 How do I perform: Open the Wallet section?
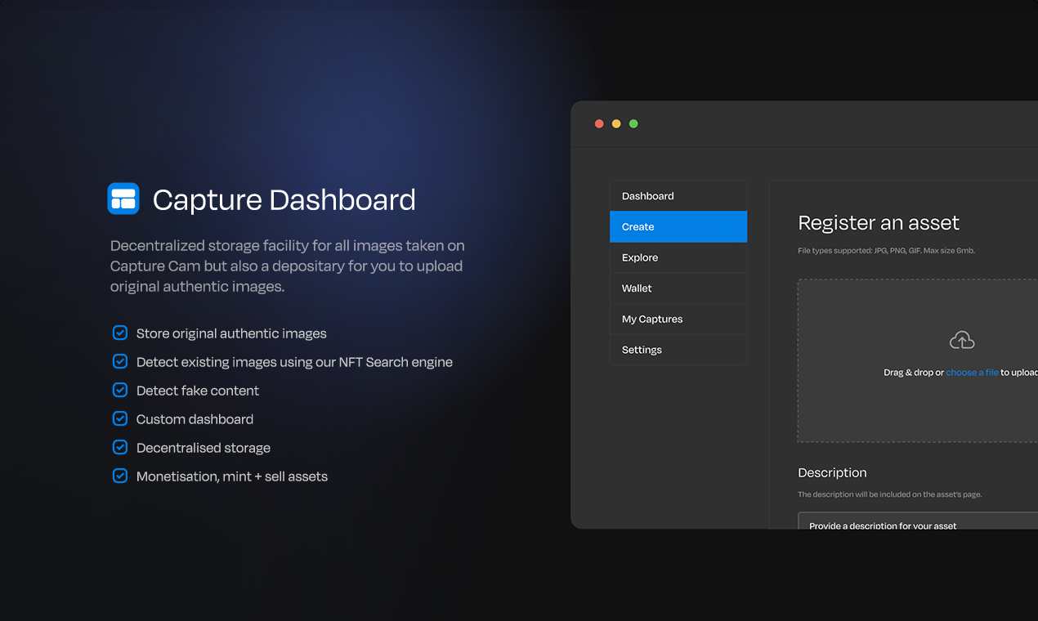(x=678, y=288)
